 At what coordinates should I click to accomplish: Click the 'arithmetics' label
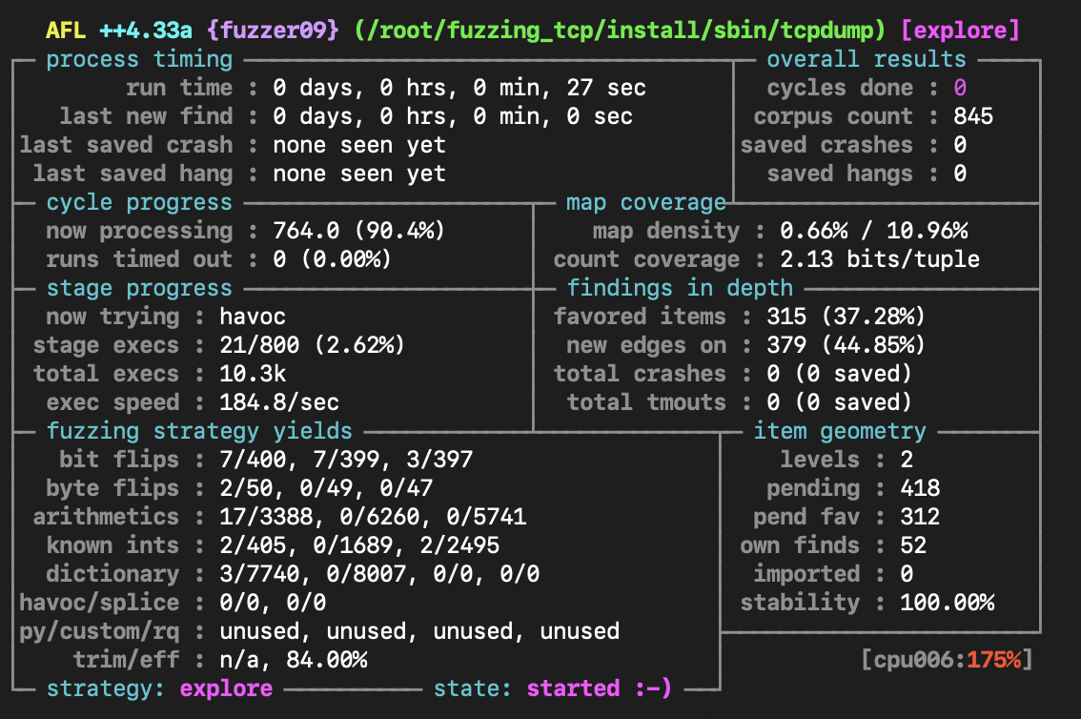coord(106,517)
